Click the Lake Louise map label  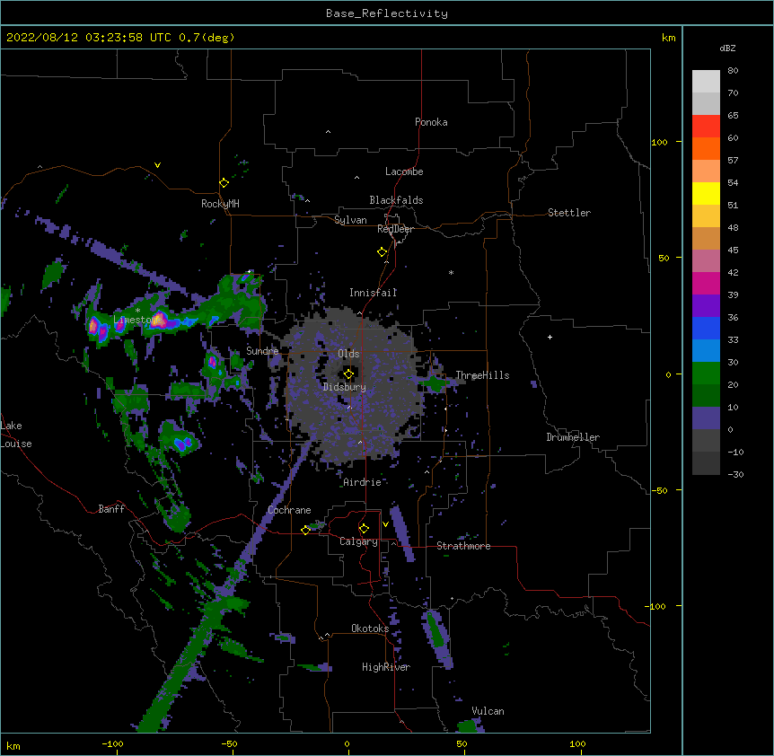(16, 435)
